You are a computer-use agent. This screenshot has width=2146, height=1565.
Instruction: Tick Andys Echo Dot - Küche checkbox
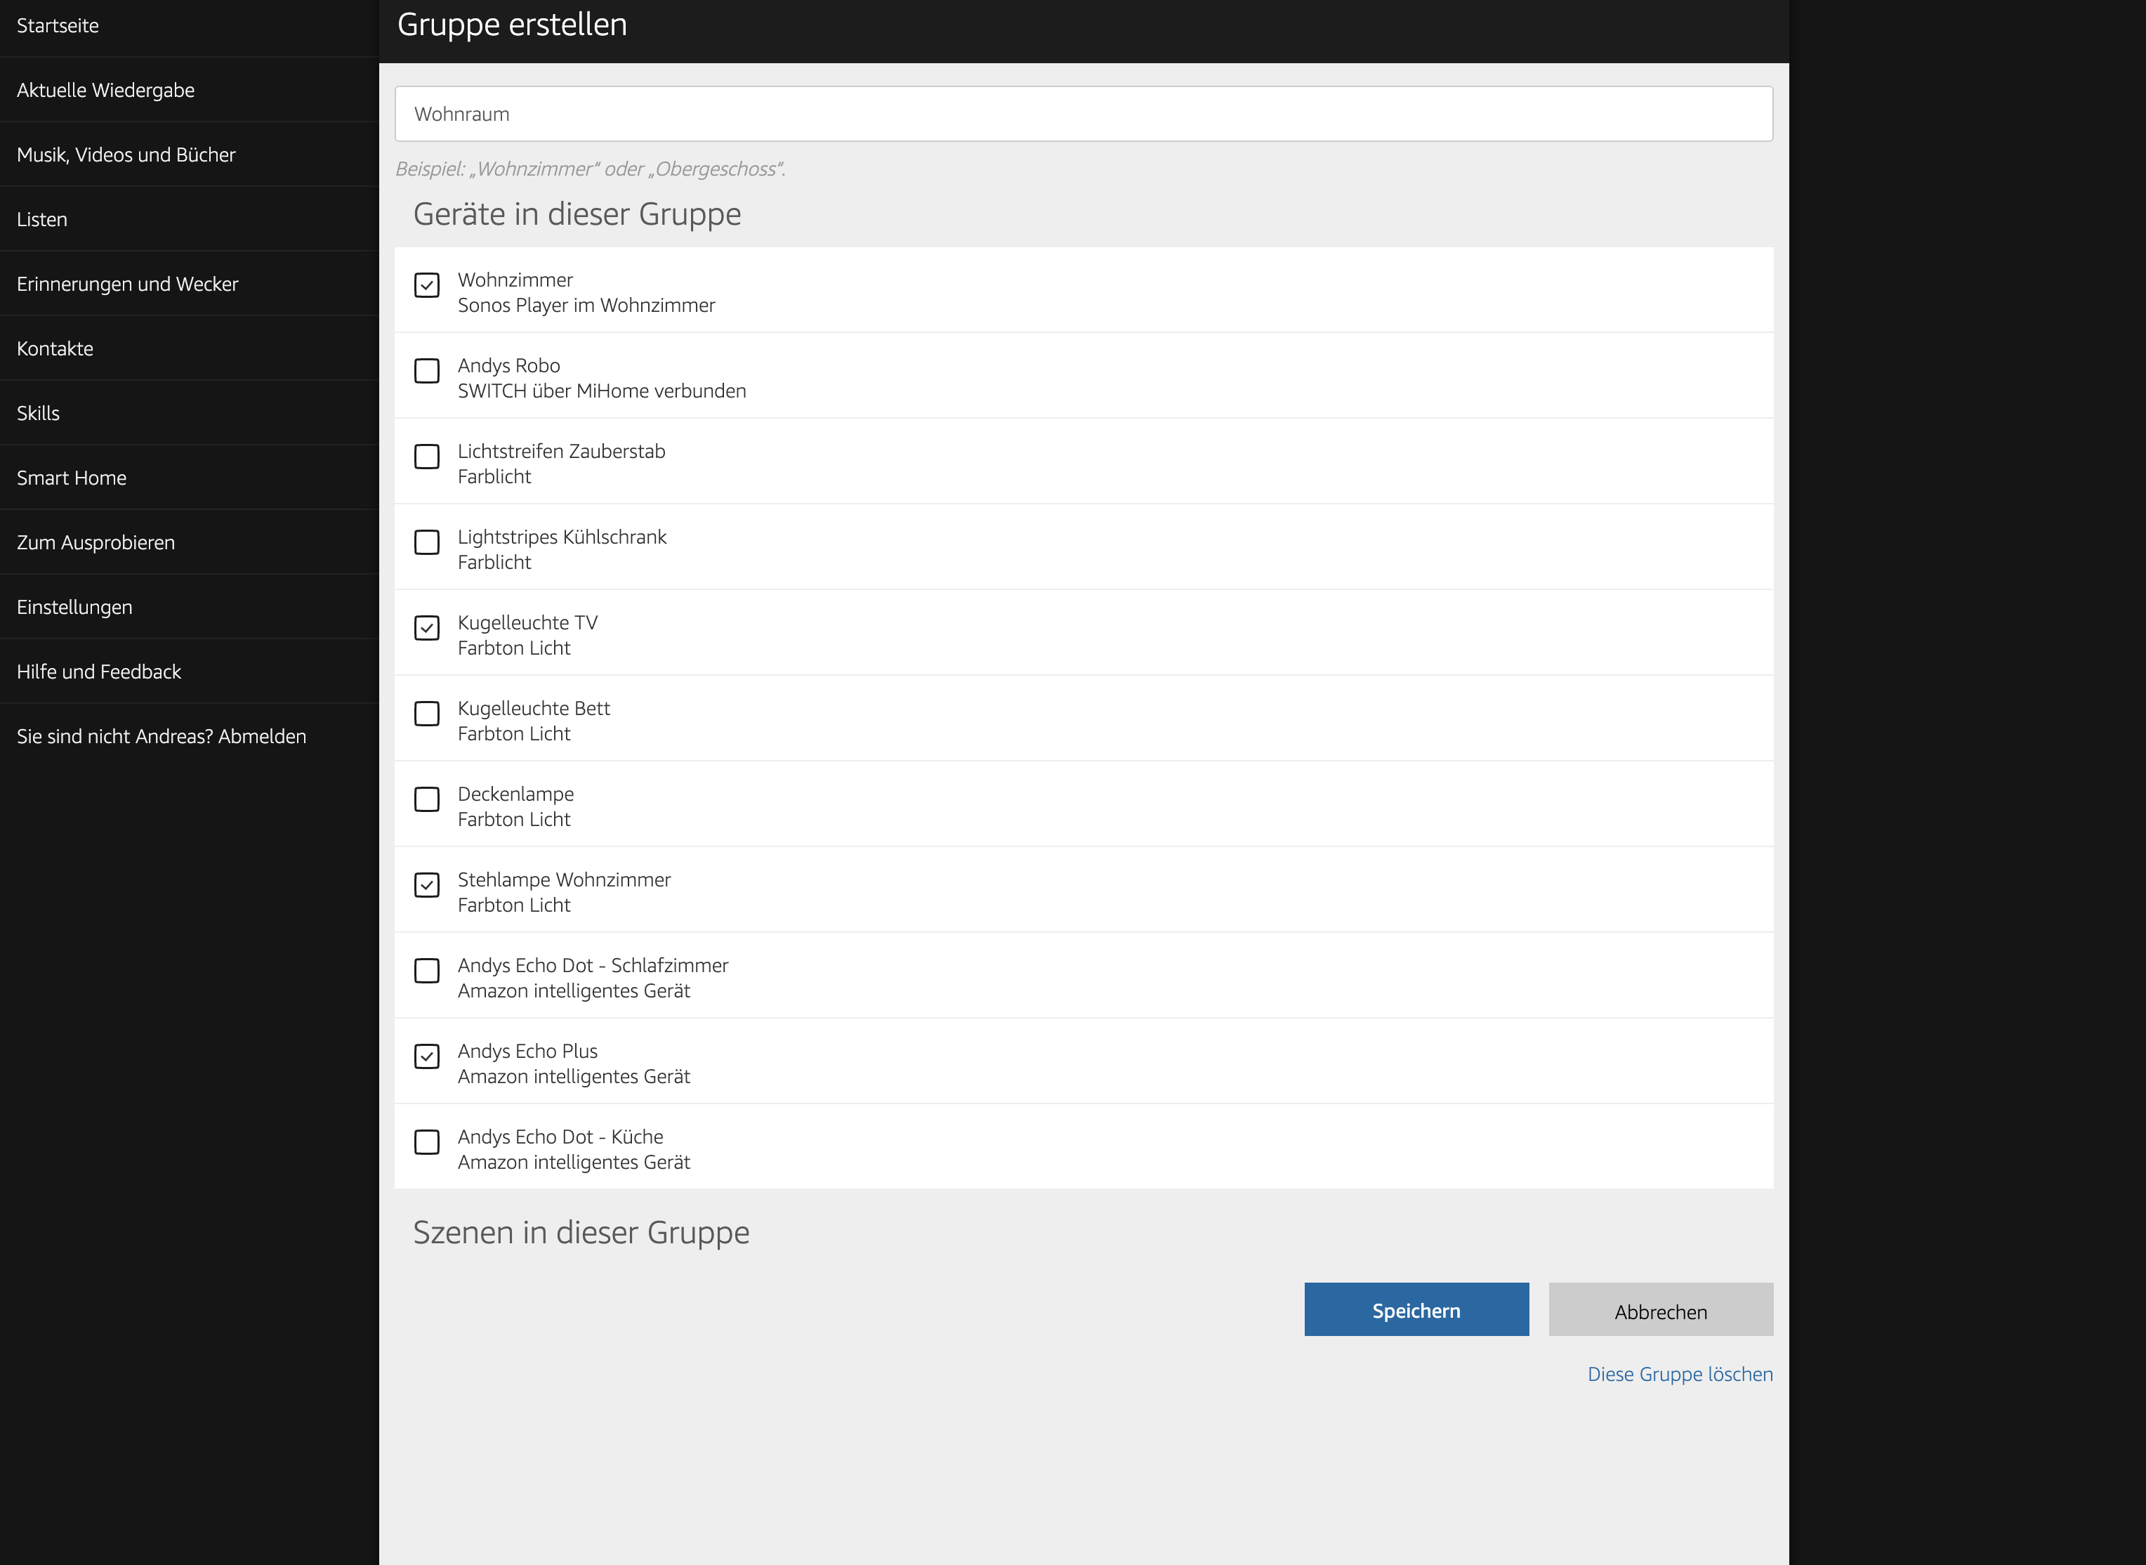427,1142
